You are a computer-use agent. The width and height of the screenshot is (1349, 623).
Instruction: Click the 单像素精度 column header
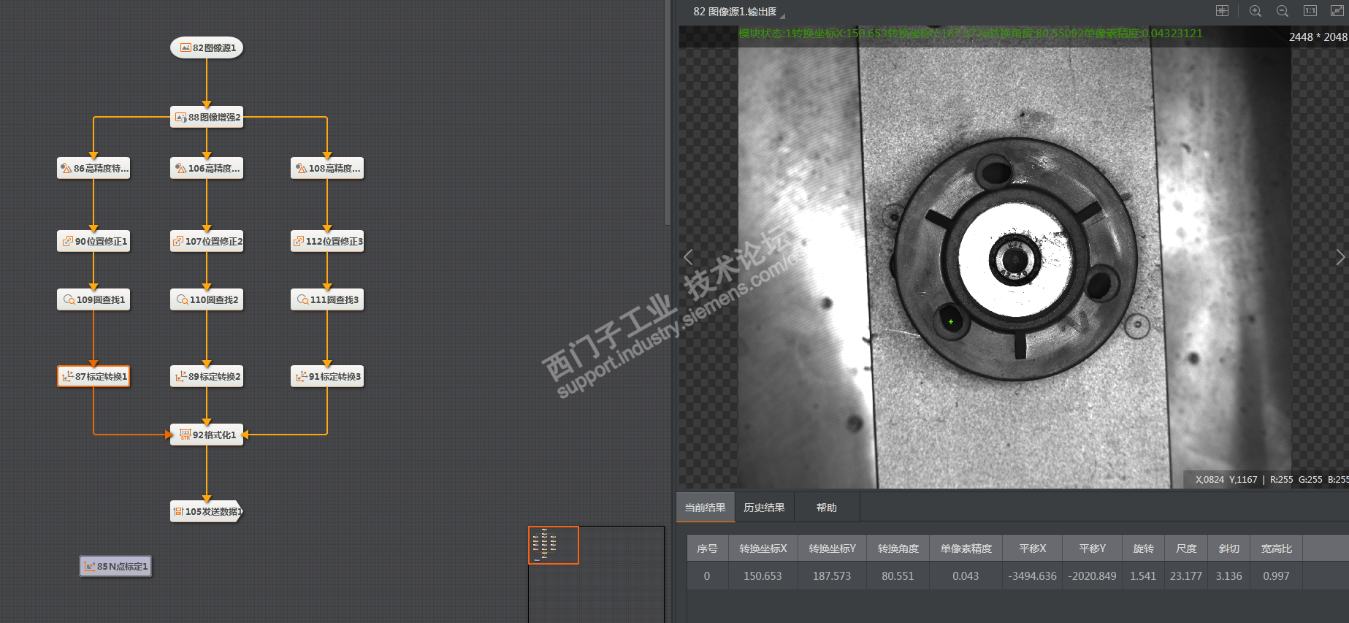point(966,549)
